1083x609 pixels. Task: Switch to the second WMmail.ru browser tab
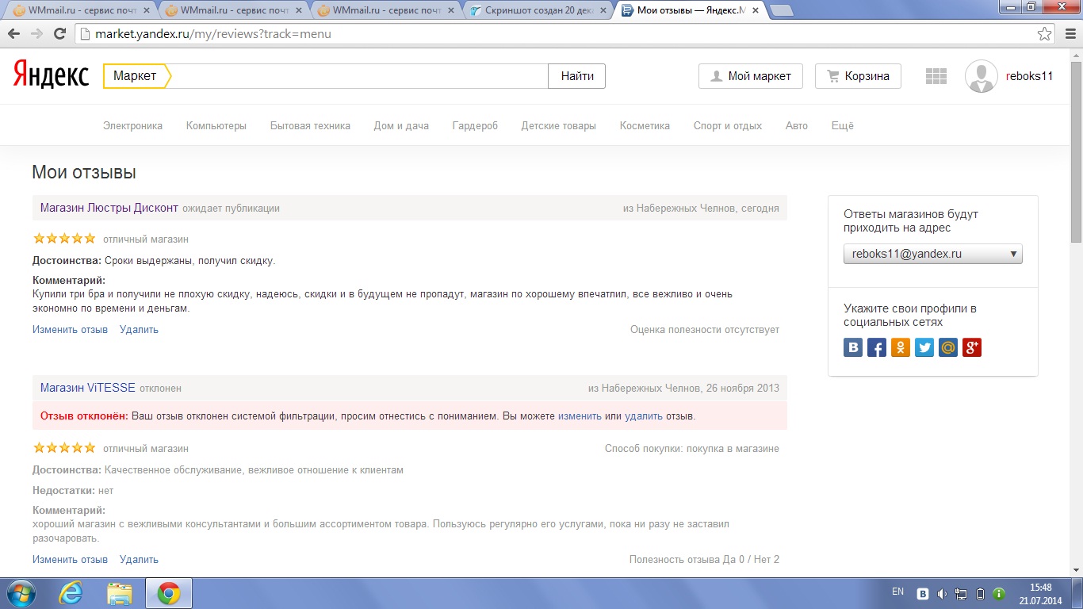tap(235, 11)
